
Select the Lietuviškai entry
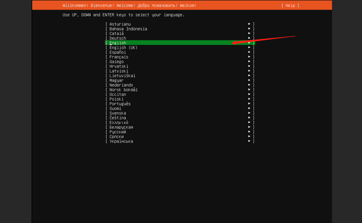(180, 76)
